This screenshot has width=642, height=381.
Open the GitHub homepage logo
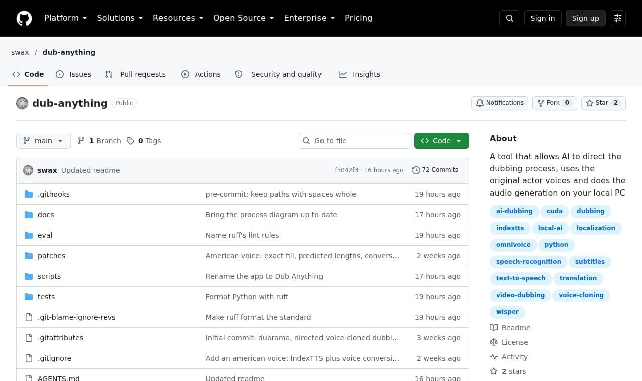24,18
